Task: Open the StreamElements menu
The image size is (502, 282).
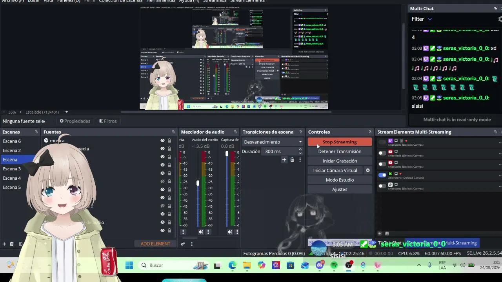Action: (247, 1)
